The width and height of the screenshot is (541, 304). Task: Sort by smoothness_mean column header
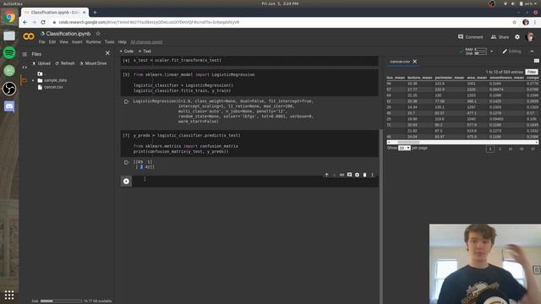[506, 78]
